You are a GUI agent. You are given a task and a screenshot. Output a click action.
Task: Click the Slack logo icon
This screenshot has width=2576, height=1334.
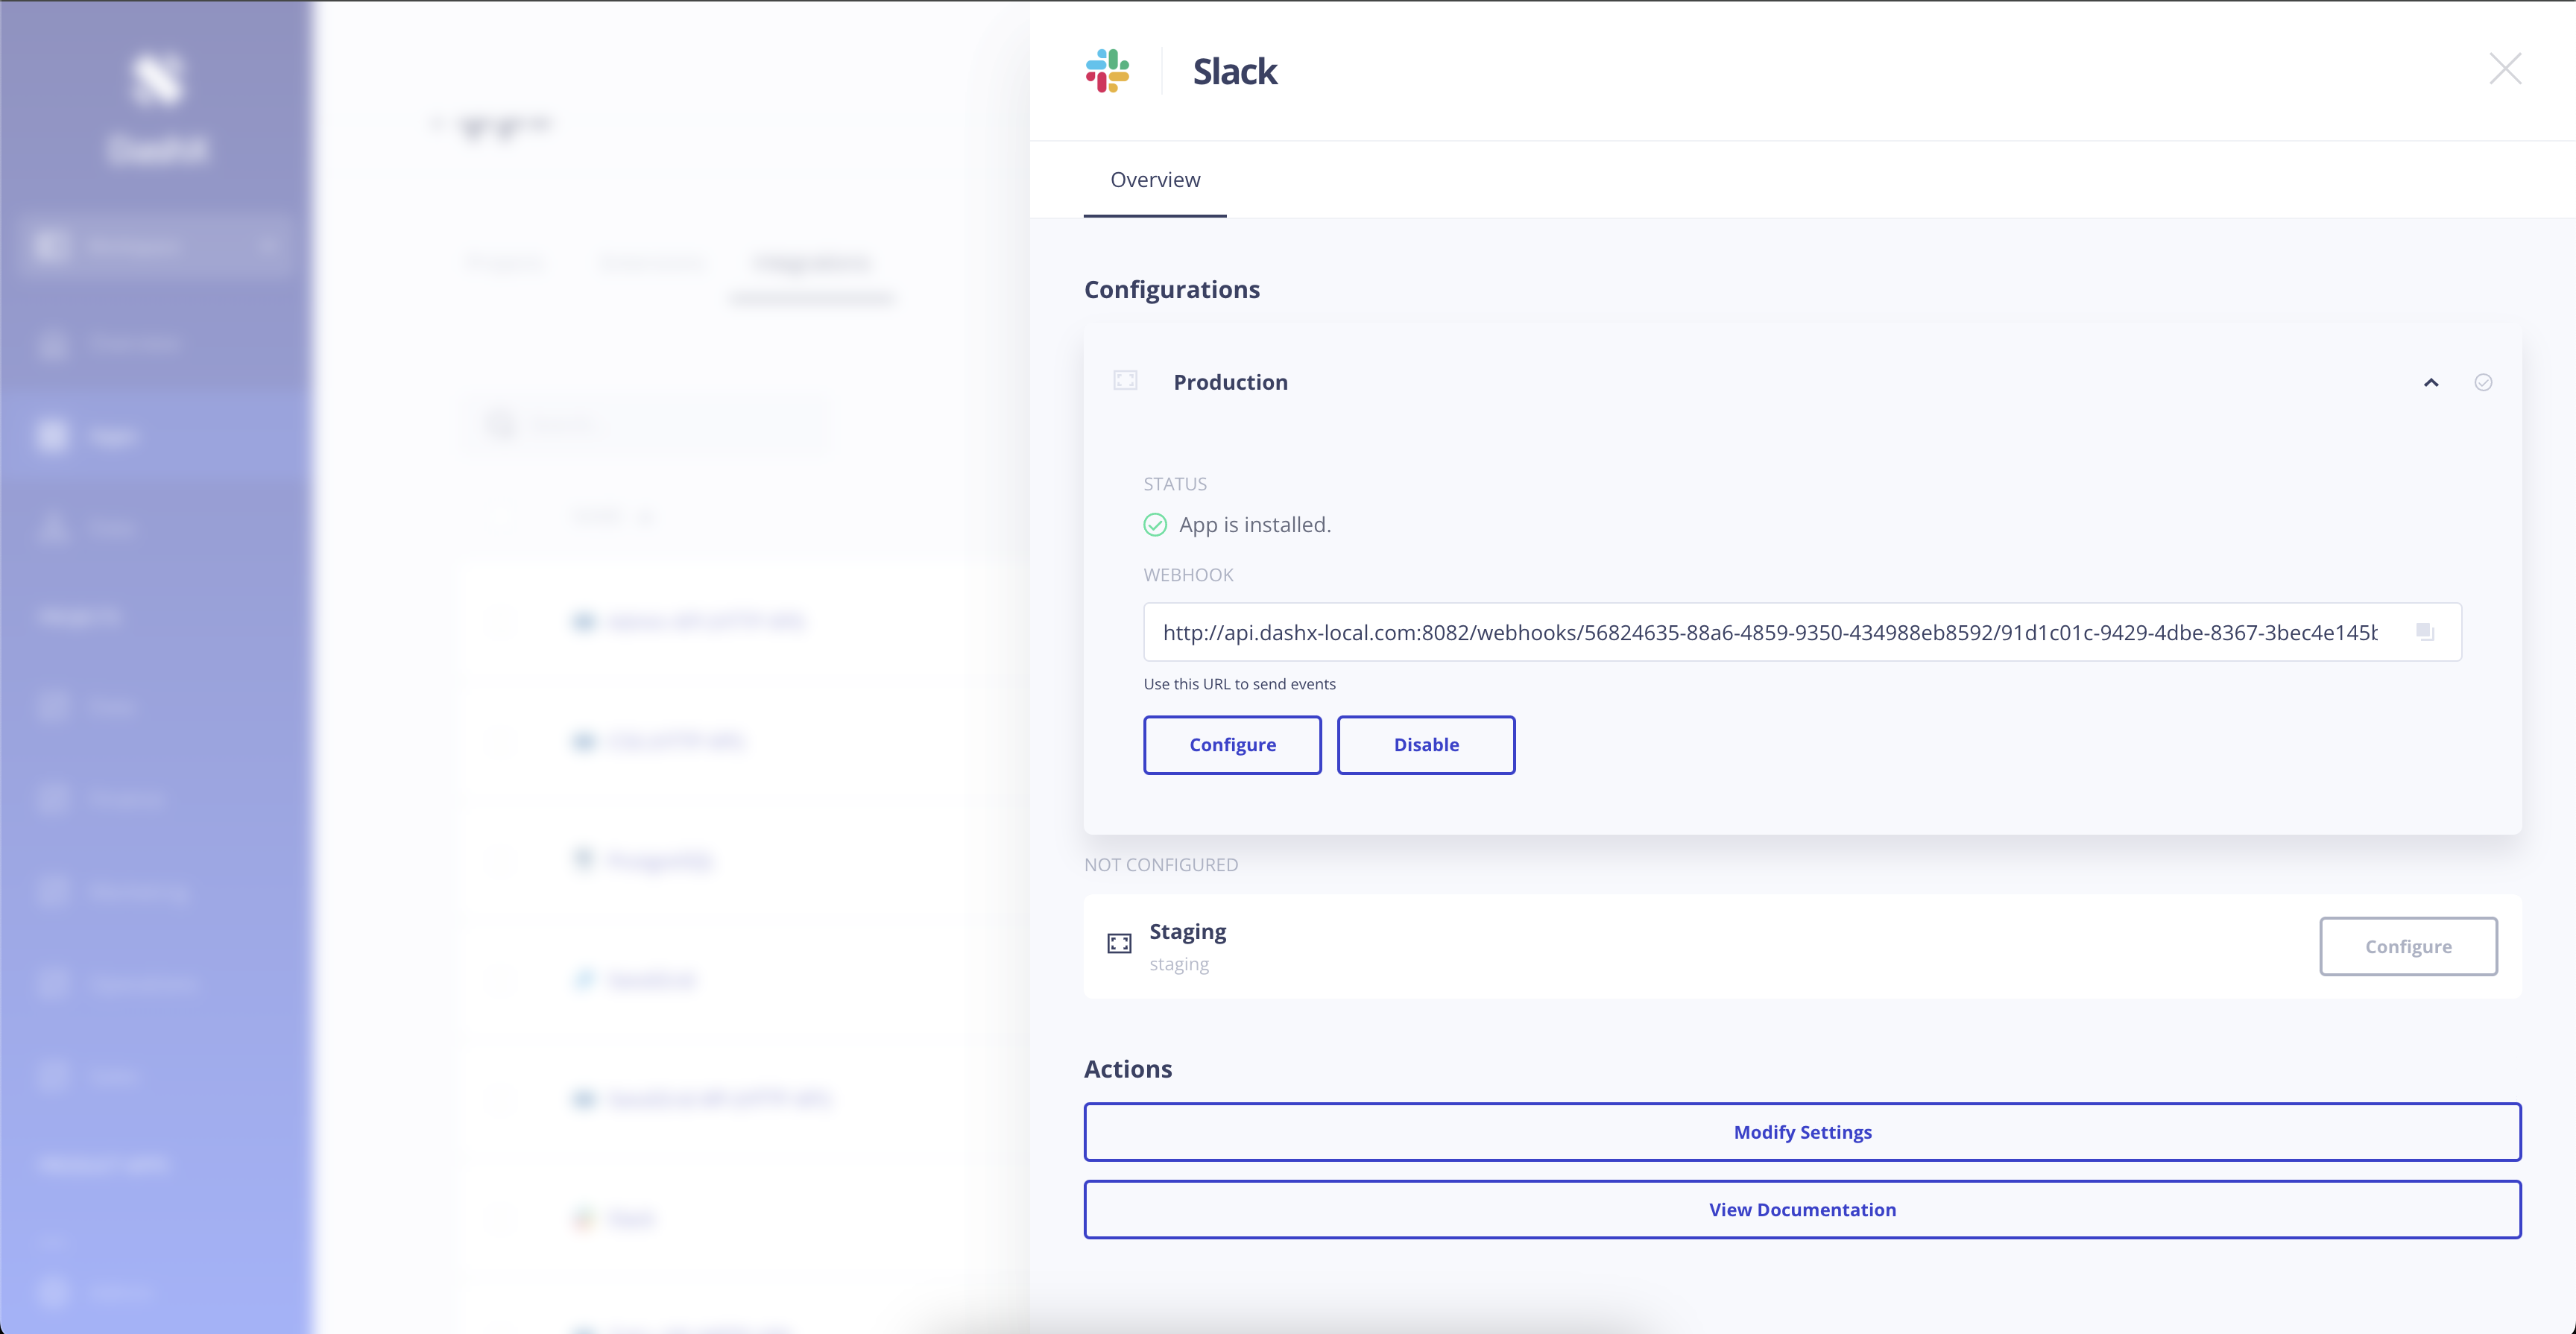click(x=1107, y=71)
